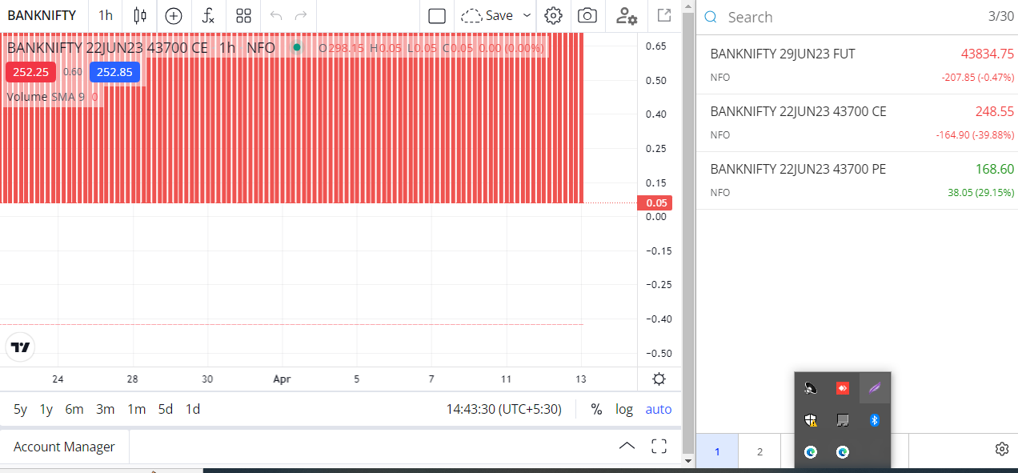Viewport: 1018px width, 473px height.
Task: Open watchlist settings gear
Action: 1001,449
